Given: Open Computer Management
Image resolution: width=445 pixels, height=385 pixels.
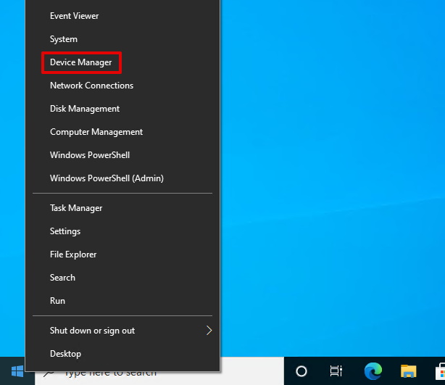Looking at the screenshot, I should click(122, 132).
